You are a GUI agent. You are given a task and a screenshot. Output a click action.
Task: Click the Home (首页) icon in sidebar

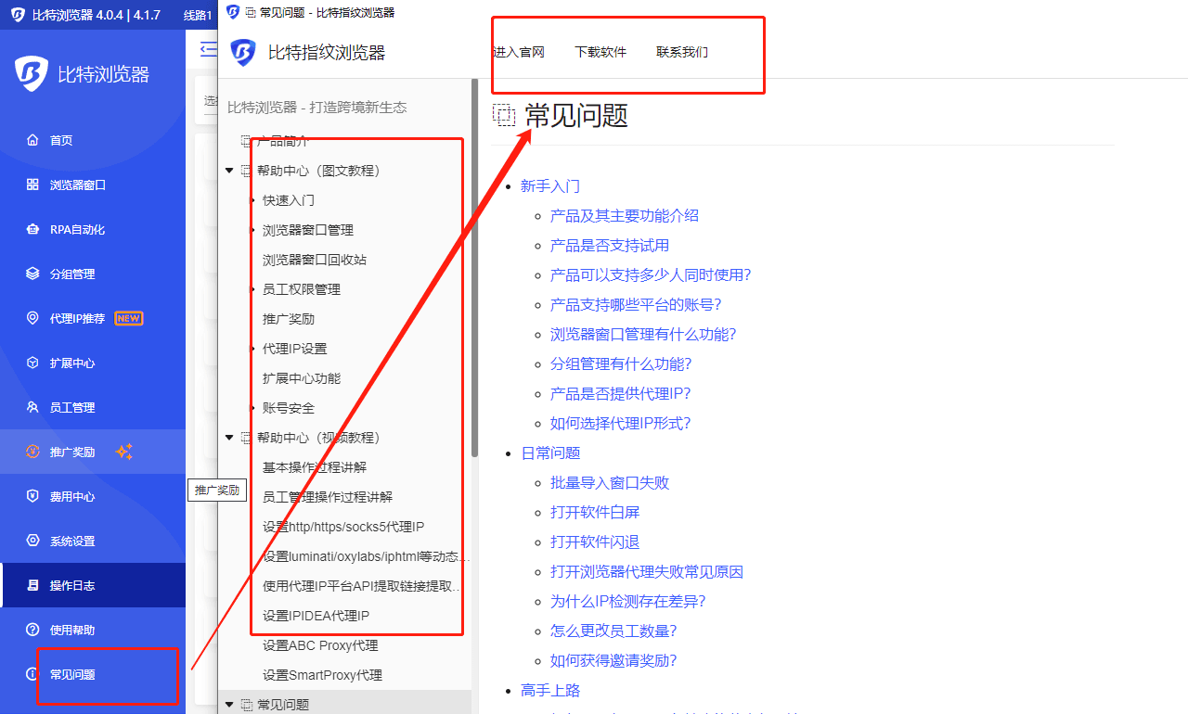tap(32, 140)
